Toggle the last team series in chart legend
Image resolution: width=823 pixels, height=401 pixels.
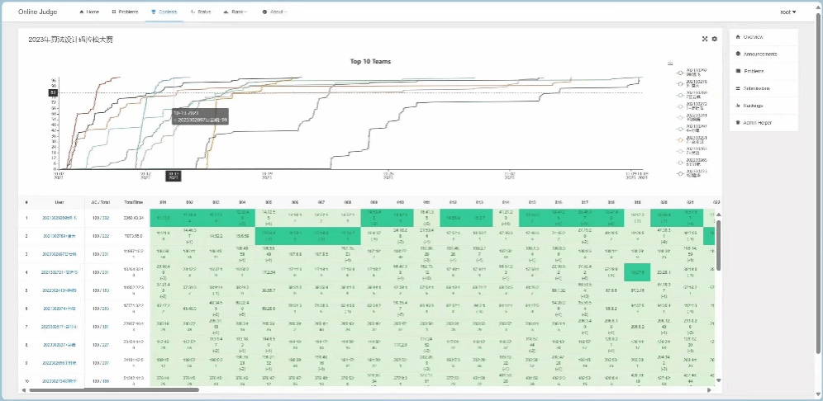681,173
